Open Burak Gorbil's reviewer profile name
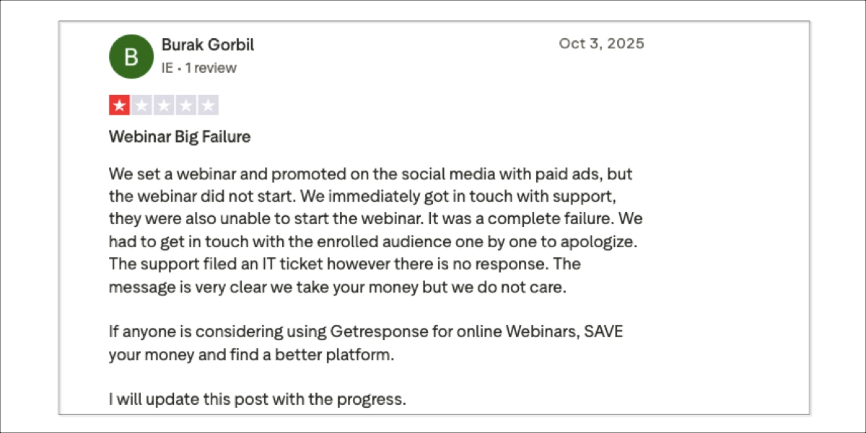866x433 pixels. point(208,45)
